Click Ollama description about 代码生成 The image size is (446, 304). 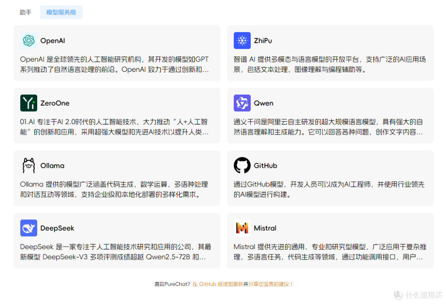tap(114, 189)
